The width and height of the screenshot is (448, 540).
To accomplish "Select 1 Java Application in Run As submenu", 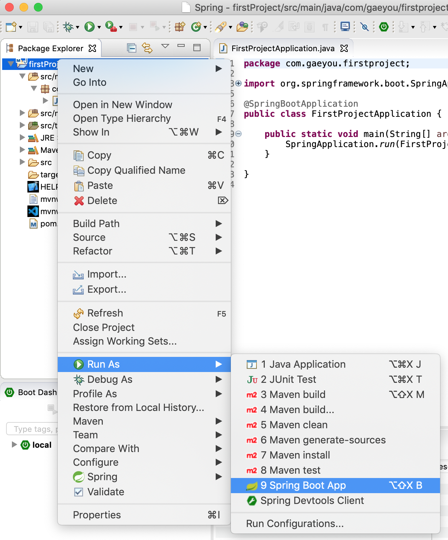I will (335, 364).
